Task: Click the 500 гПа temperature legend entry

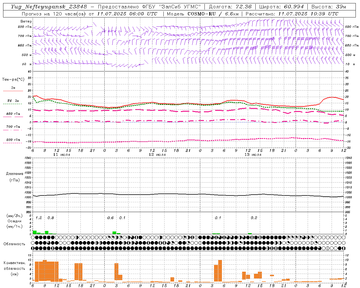Action: (13, 140)
